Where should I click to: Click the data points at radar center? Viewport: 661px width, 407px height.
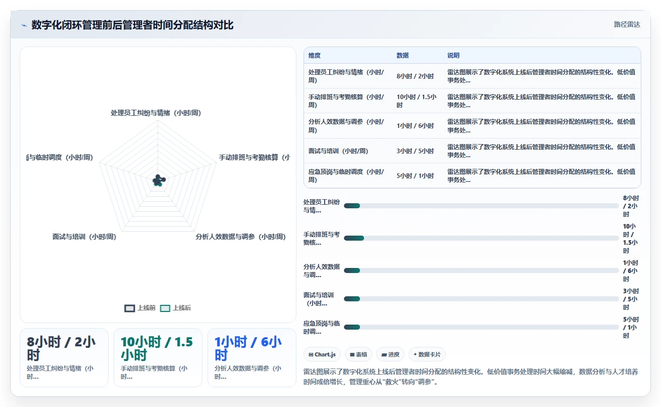click(x=159, y=180)
